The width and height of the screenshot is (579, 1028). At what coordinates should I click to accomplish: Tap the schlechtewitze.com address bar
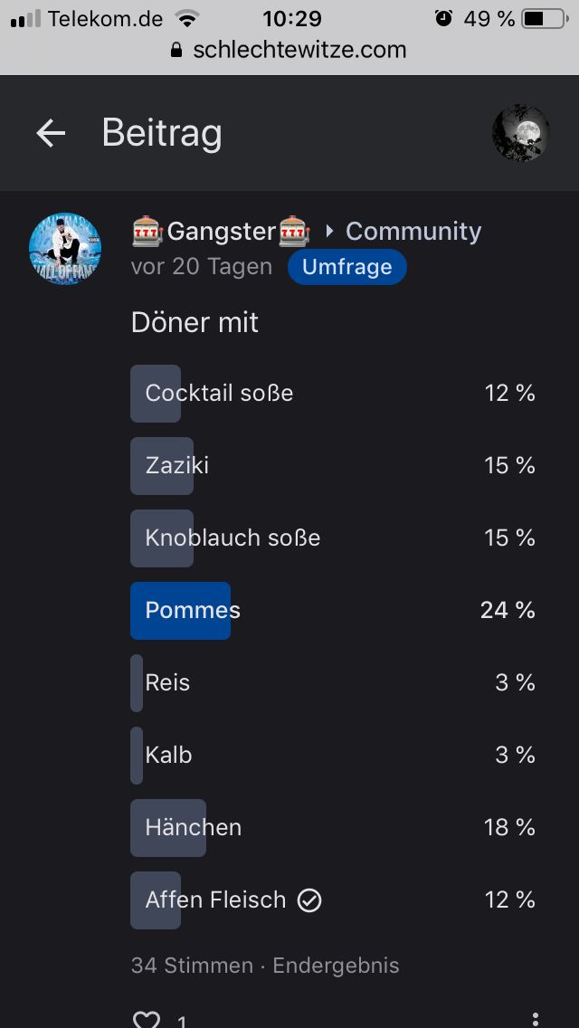pos(299,51)
